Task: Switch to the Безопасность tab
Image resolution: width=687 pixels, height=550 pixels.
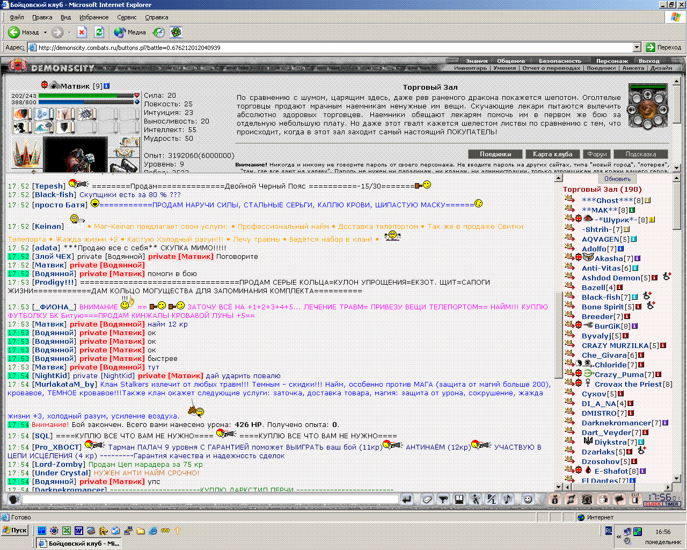Action: tap(560, 61)
